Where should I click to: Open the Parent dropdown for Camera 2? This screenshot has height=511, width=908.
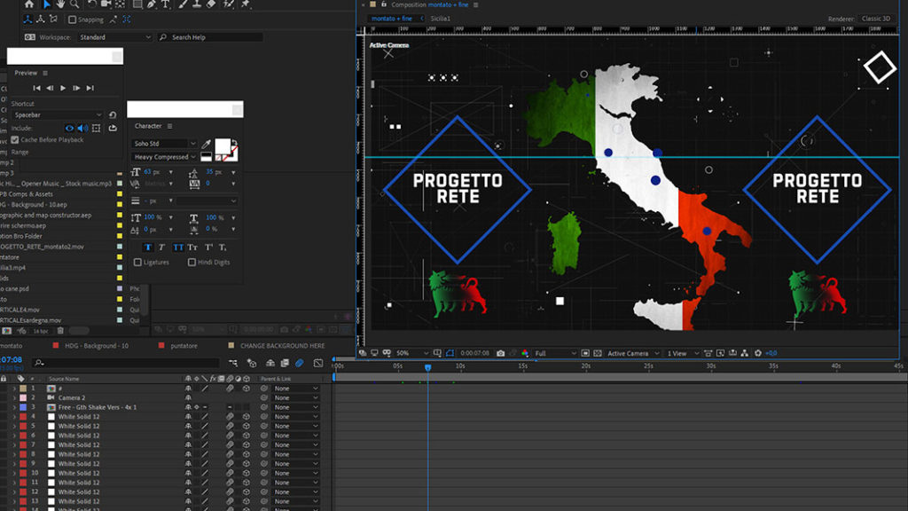pyautogui.click(x=296, y=398)
